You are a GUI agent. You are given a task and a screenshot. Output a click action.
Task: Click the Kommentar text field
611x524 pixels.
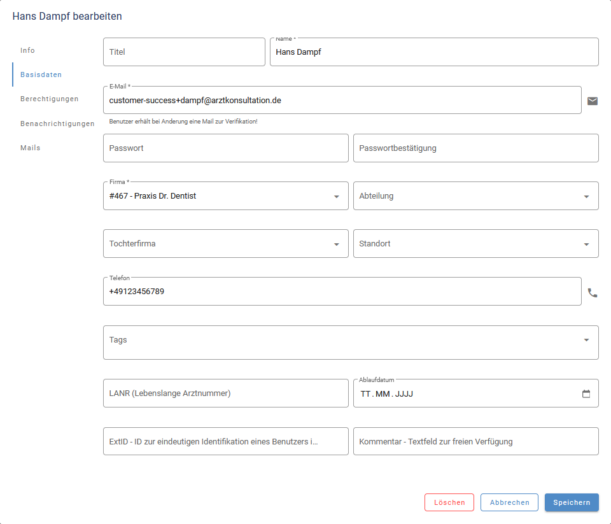[475, 441]
